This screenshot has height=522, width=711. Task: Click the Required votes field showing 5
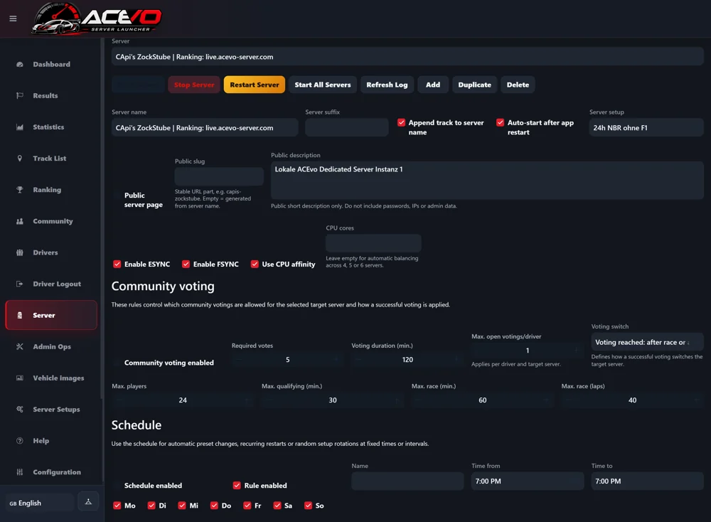click(287, 360)
